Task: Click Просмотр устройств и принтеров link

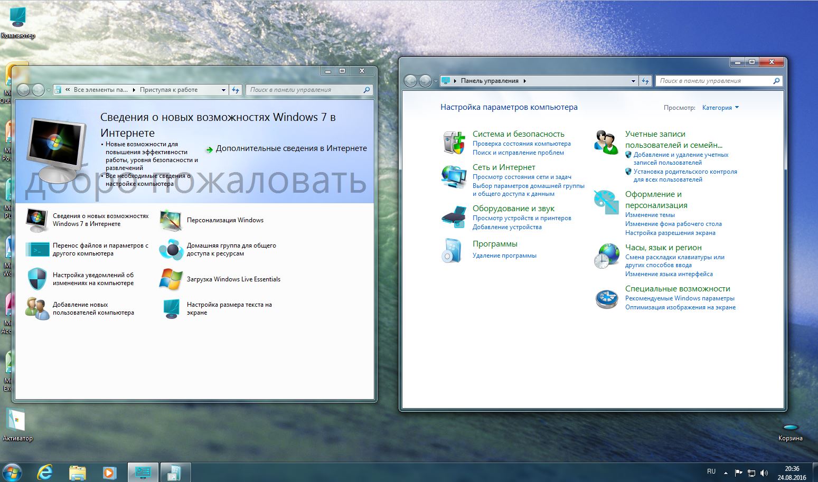Action: [x=522, y=218]
